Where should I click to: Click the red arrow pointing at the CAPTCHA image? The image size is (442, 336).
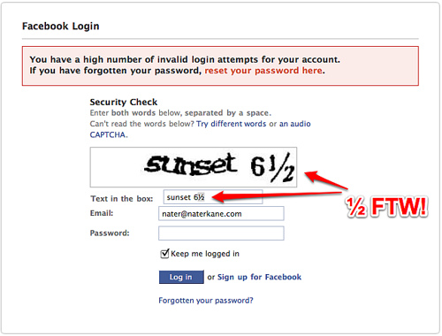[x=325, y=179]
